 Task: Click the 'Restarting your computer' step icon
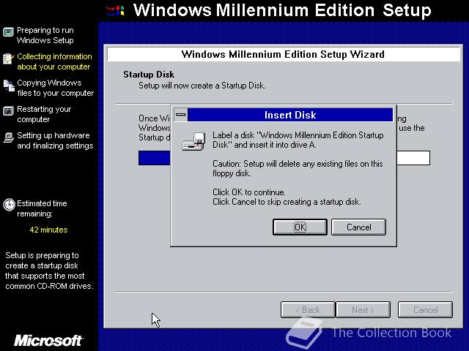pos(8,111)
